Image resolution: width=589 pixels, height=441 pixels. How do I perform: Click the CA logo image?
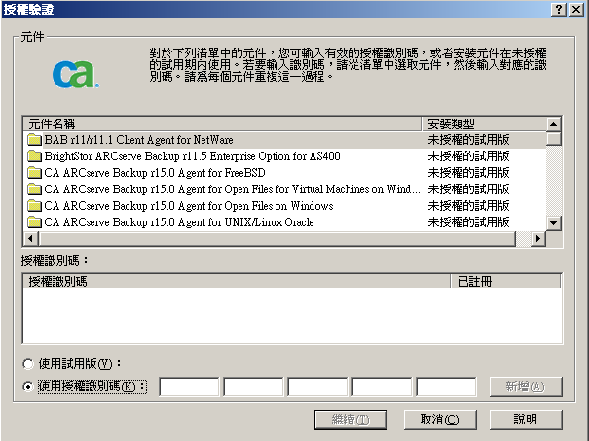76,75
